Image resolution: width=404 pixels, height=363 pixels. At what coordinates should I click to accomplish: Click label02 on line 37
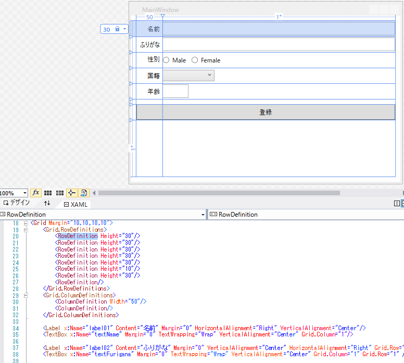click(x=99, y=348)
